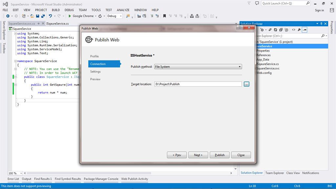Click Pending Changes Filter clock icon
Viewport: 336px width, 189px height.
pos(262,30)
